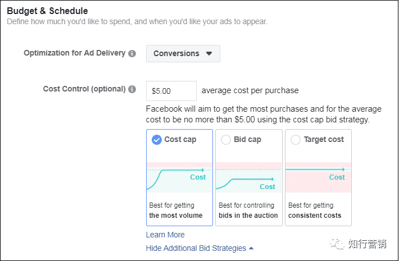Click Hide Additional Bid Strategies link
Screen dimensions: 399x261
click(196, 248)
